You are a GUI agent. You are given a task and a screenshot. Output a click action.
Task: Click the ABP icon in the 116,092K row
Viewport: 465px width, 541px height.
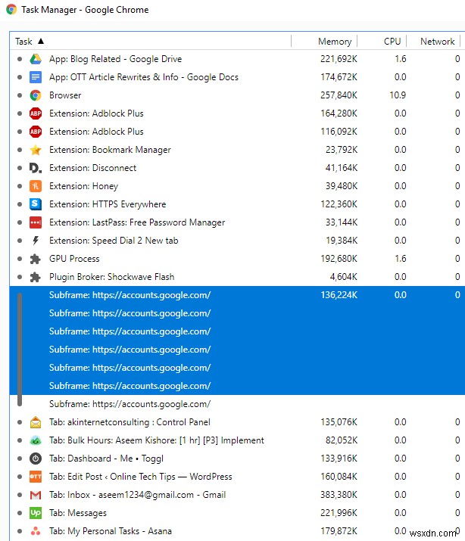pos(36,132)
